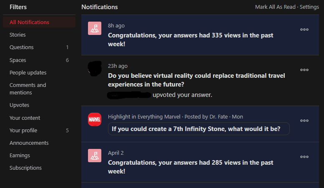Open People updates filter
The image size is (324, 188).
28,72
